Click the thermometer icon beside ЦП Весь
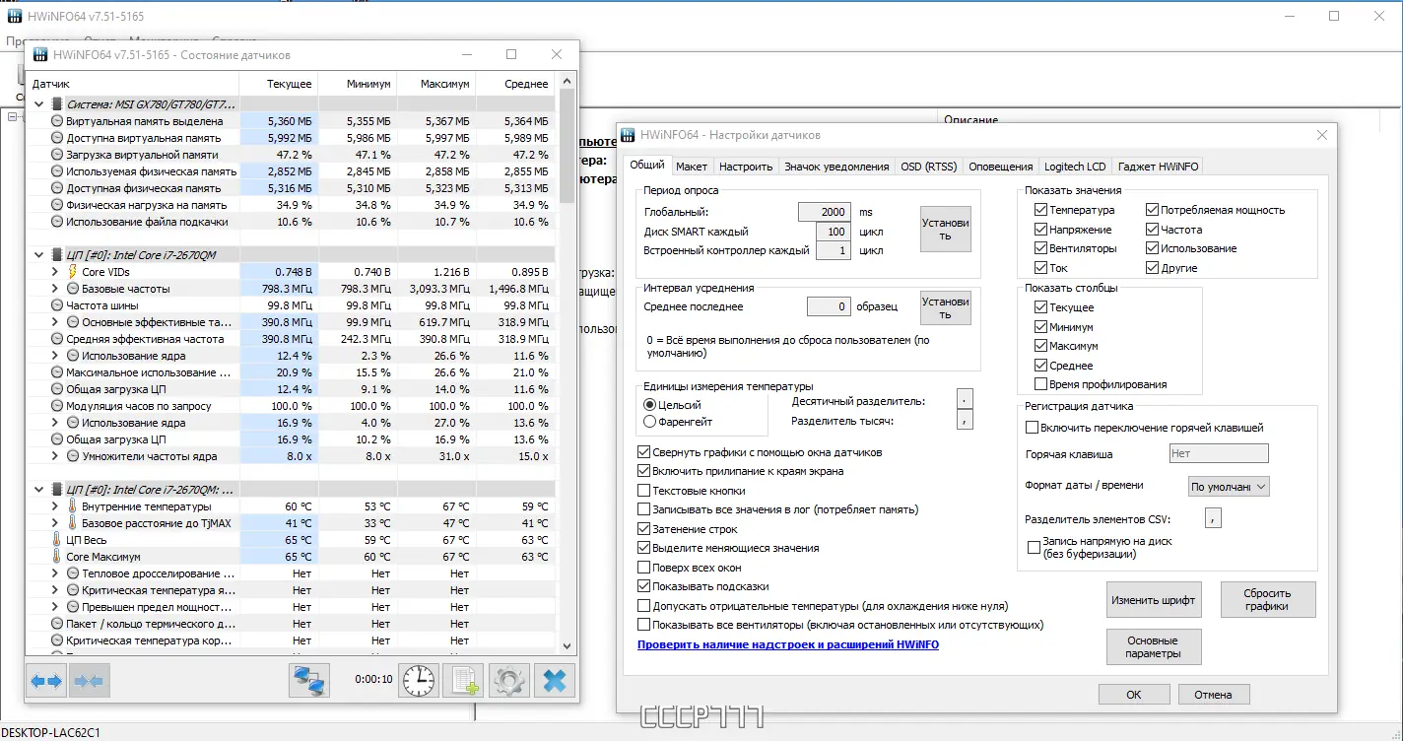 57,540
